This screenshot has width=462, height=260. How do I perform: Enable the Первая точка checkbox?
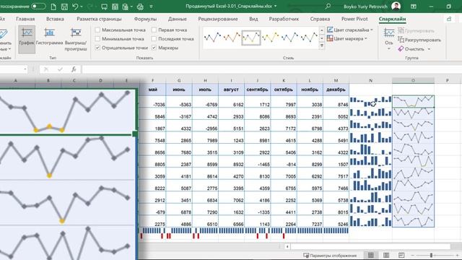click(x=154, y=30)
